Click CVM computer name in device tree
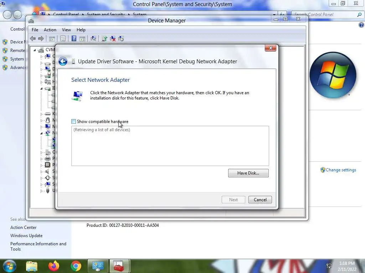Screen dimensions: 365x273 pyautogui.click(x=50, y=50)
